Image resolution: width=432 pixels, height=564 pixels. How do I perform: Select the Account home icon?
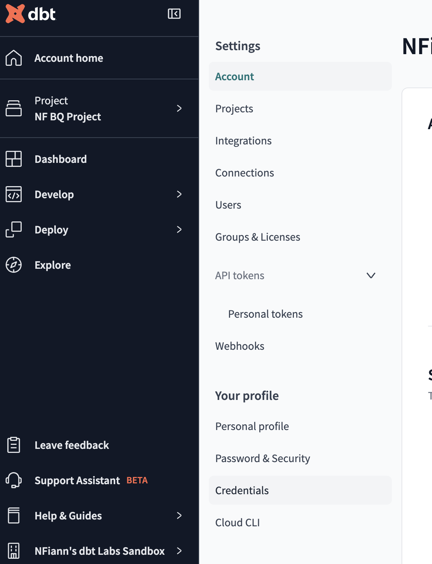click(x=14, y=58)
